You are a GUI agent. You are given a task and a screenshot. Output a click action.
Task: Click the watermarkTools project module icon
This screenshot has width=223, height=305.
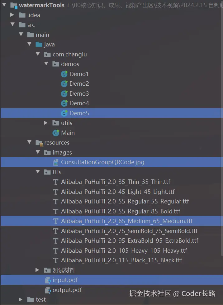(x=14, y=5)
